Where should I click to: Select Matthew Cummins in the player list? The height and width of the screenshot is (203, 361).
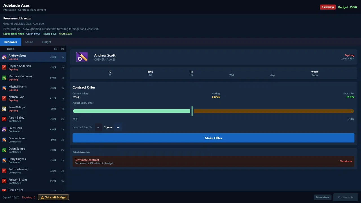coord(33,78)
